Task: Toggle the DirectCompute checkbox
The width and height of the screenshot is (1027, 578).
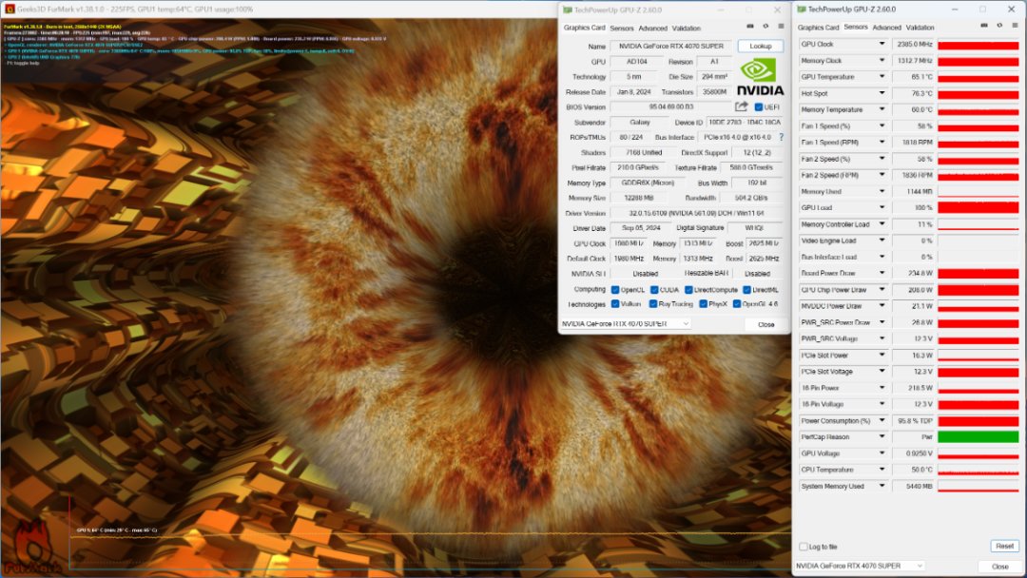Action: 688,290
